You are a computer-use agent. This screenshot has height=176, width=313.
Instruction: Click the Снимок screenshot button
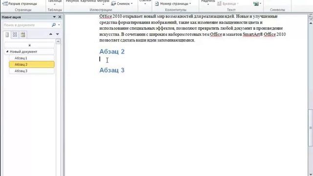tap(122, 3)
